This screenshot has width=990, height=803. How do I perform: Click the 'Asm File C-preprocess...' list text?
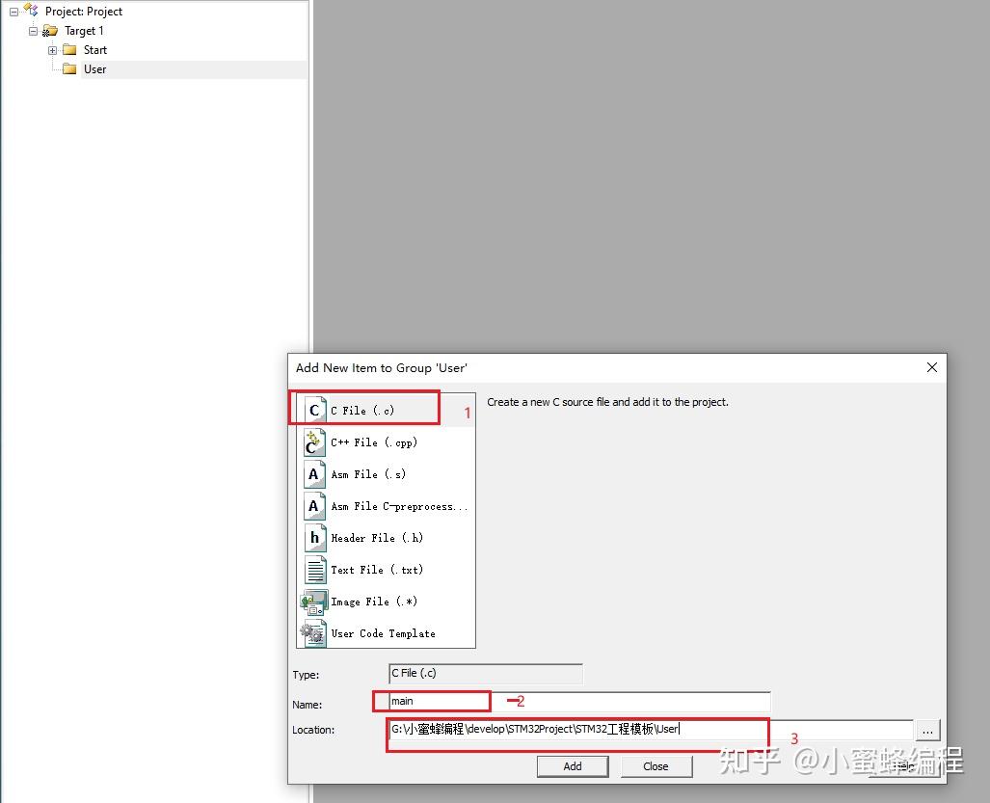[x=399, y=506]
